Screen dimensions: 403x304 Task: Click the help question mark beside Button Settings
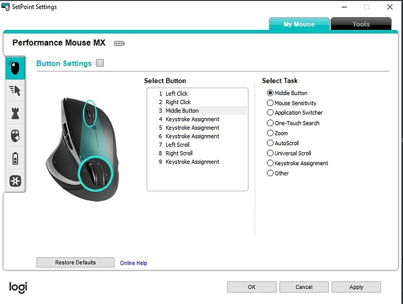pos(100,63)
